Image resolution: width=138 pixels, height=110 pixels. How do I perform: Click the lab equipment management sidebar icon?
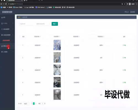click(x=2, y=29)
